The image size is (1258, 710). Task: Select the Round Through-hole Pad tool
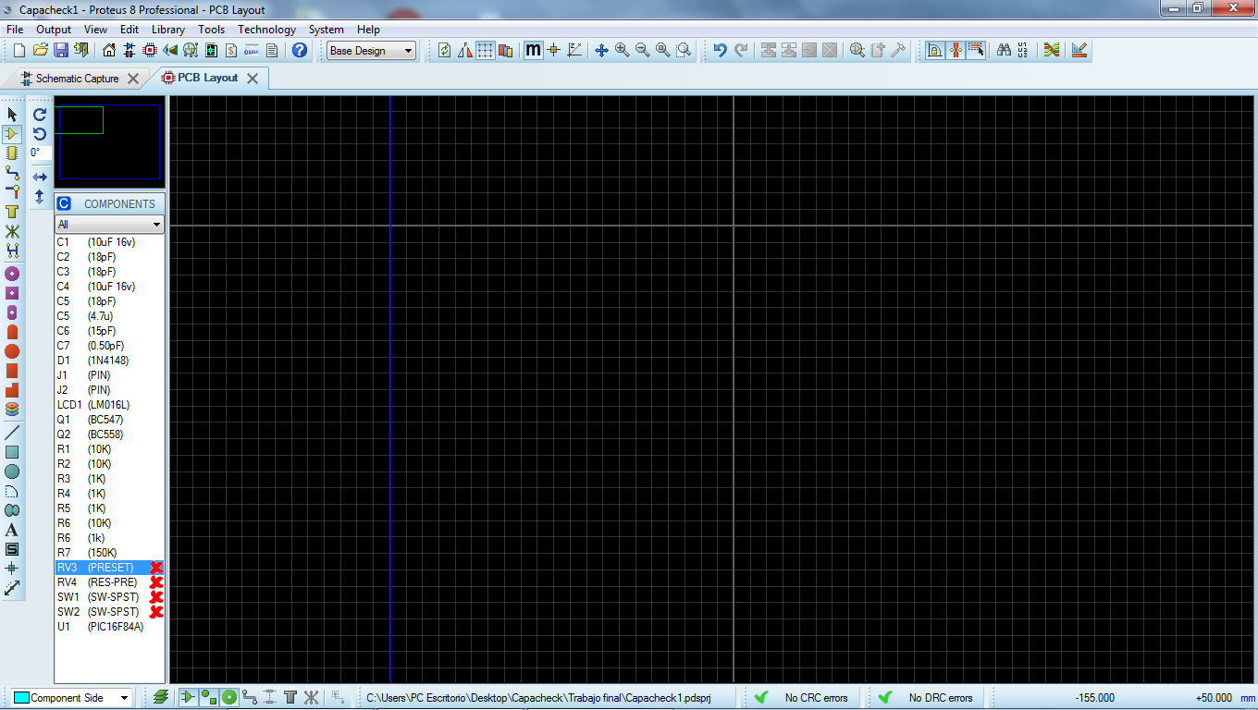12,274
